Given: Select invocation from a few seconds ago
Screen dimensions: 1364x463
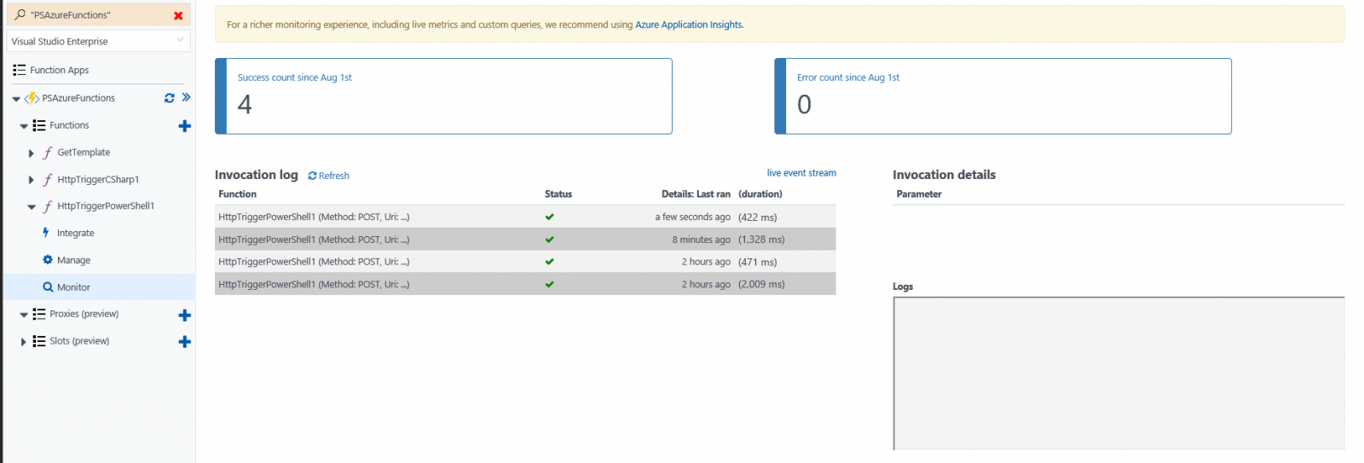Looking at the screenshot, I should pyautogui.click(x=525, y=217).
